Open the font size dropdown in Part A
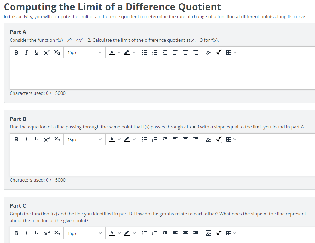The image size is (315, 243). point(84,52)
